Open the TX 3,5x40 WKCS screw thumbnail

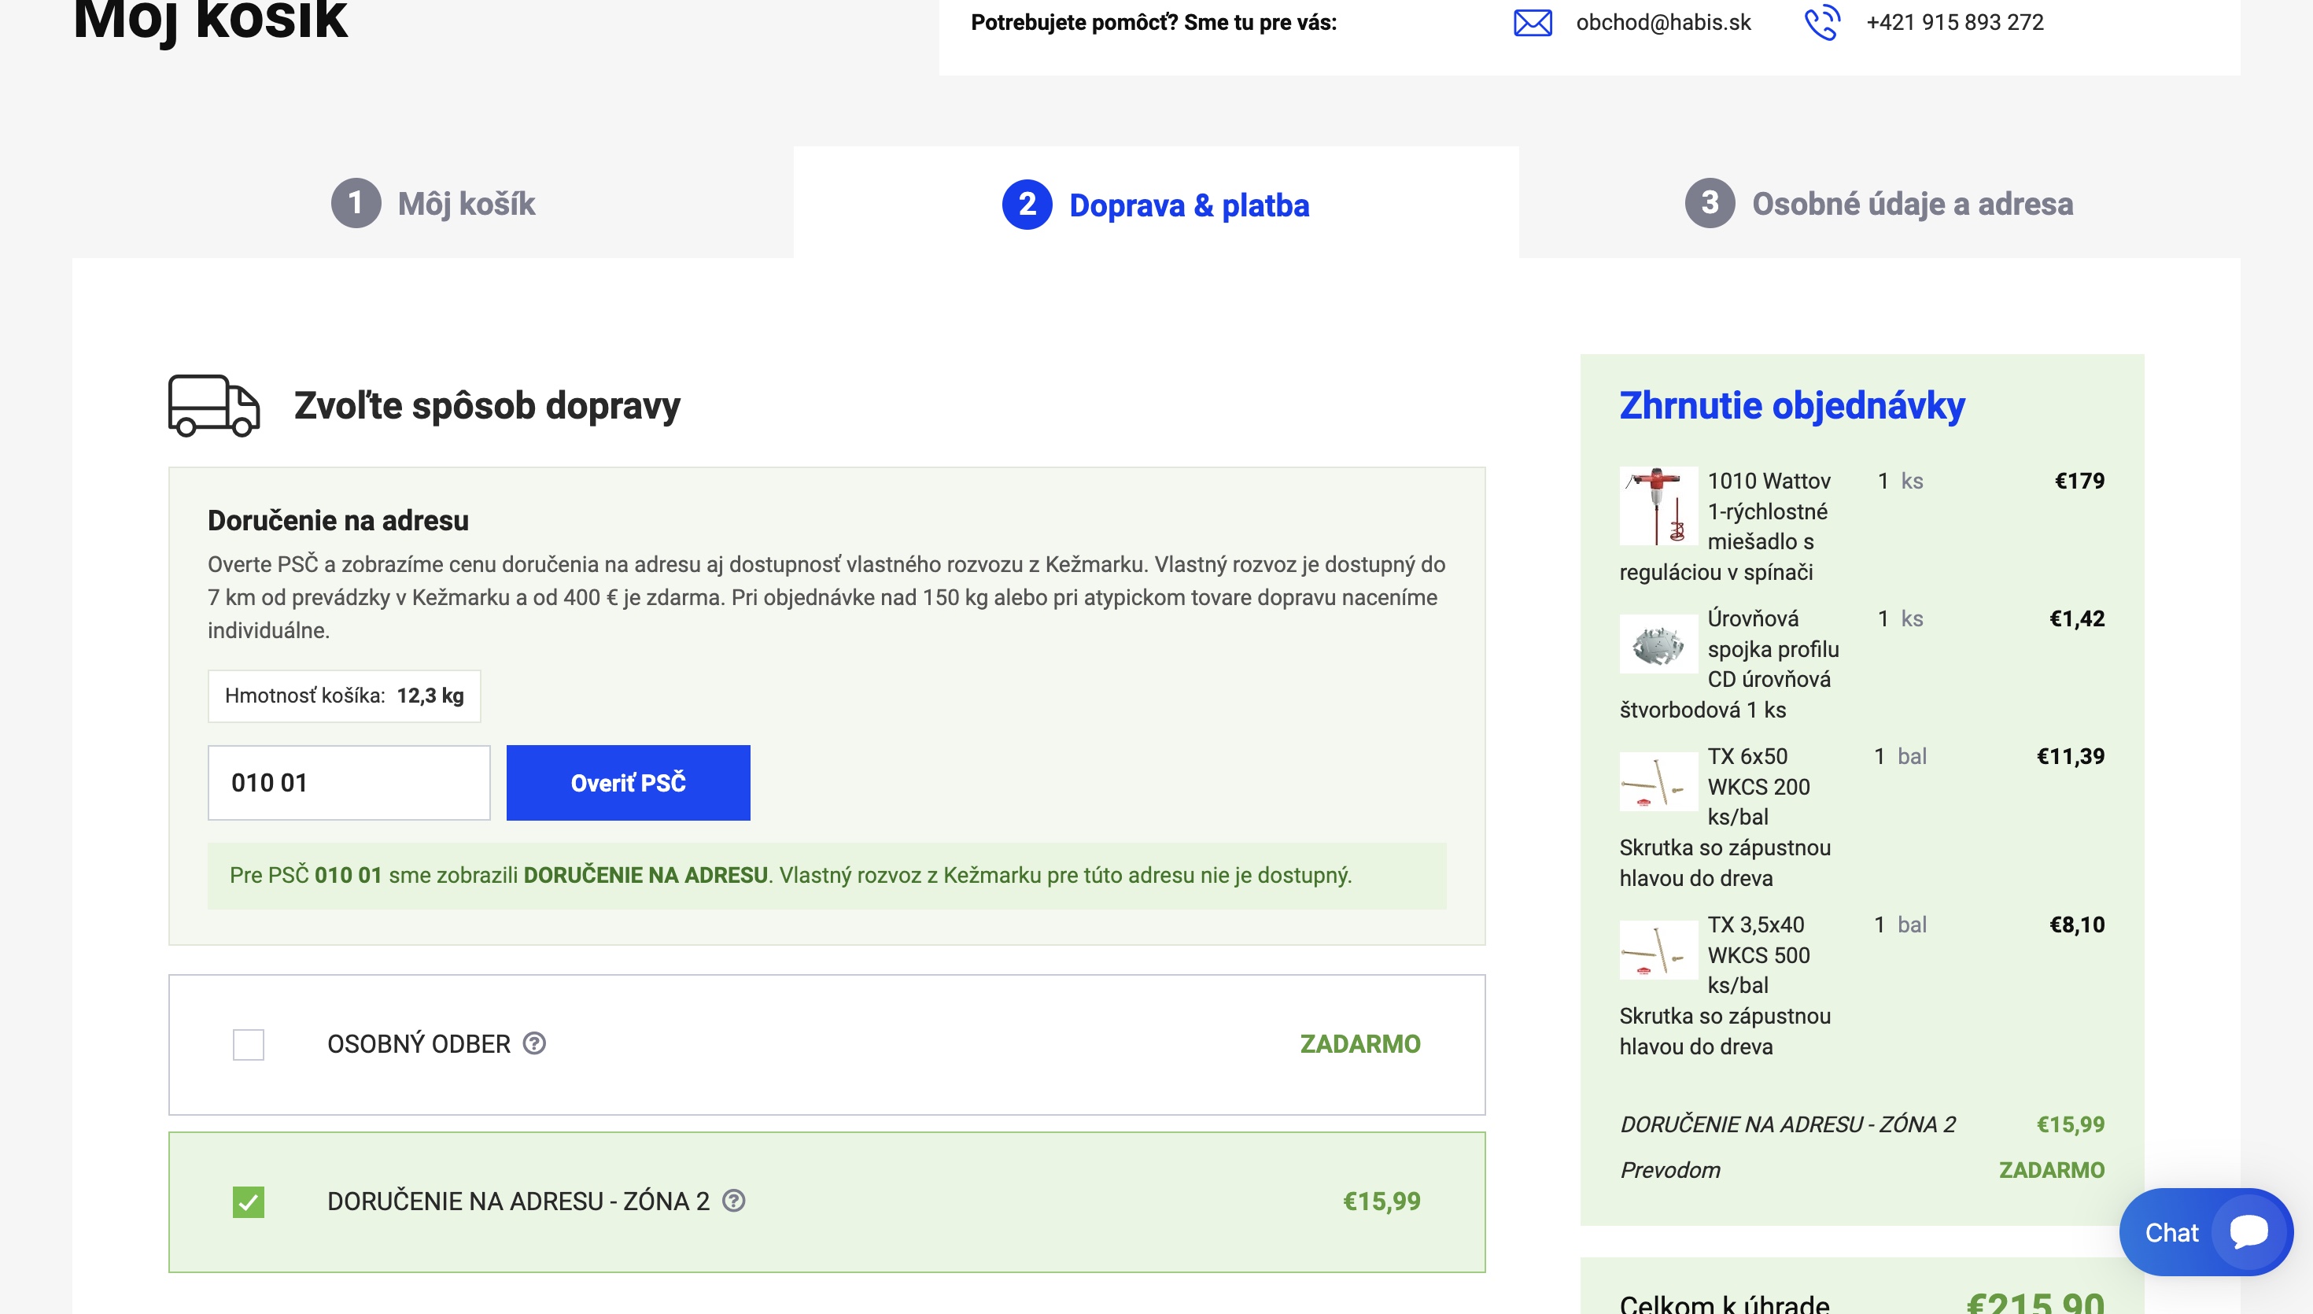1658,950
